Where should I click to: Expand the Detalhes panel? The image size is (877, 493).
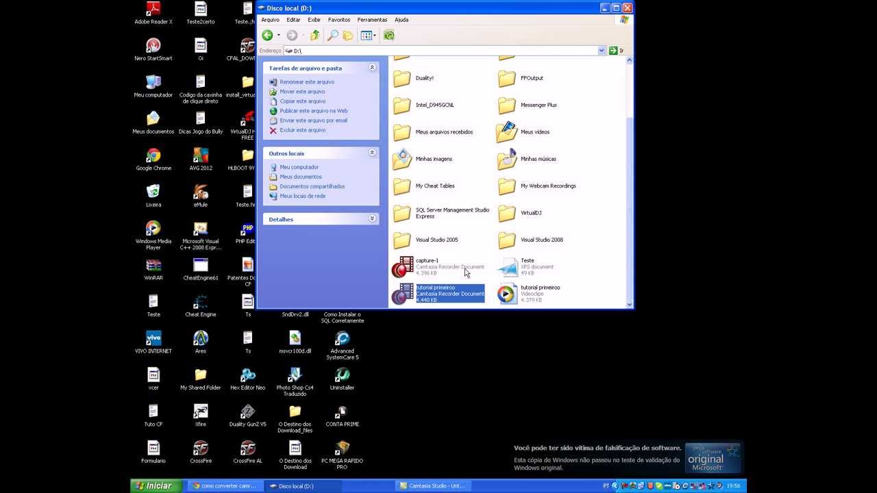[372, 219]
